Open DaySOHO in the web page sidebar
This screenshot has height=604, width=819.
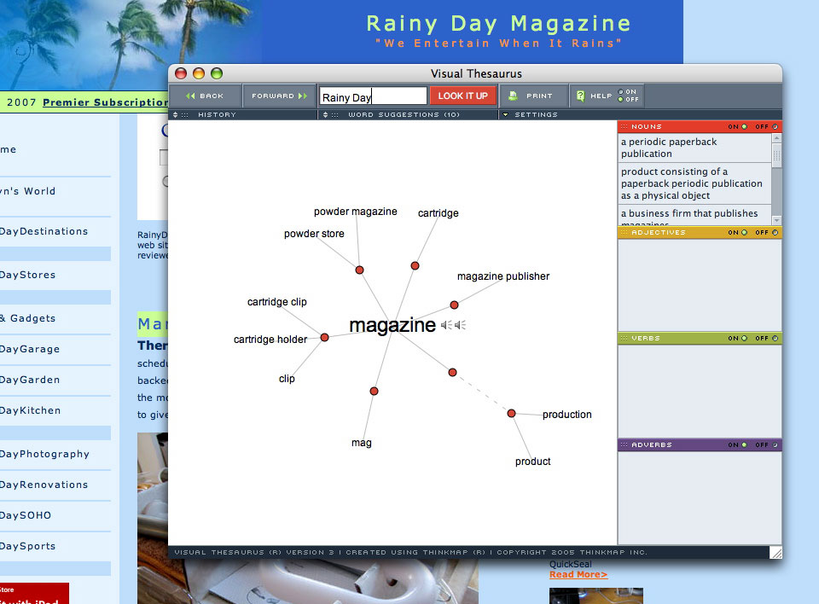[26, 515]
